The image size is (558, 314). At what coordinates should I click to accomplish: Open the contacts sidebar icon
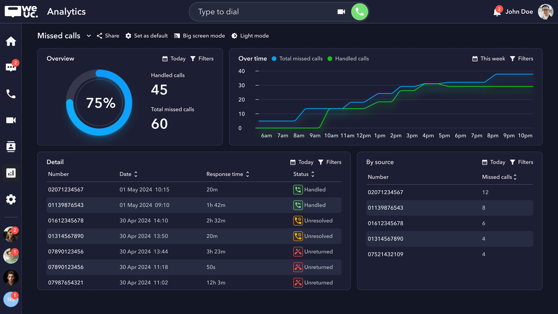click(x=11, y=147)
